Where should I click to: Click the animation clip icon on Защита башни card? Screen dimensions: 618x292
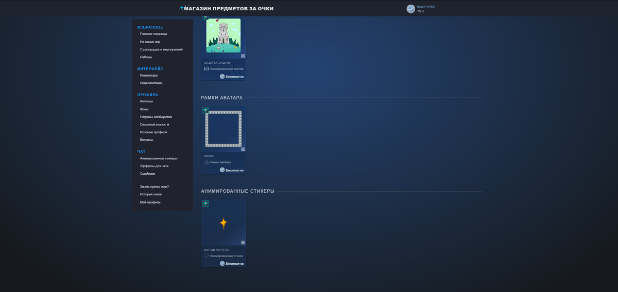[243, 56]
